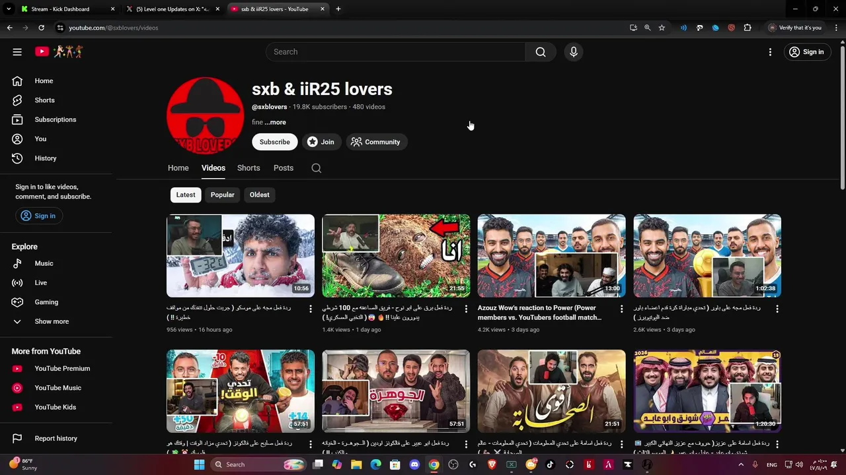This screenshot has height=475, width=846.
Task: Open options menu for 2.6K views video
Action: click(x=777, y=309)
